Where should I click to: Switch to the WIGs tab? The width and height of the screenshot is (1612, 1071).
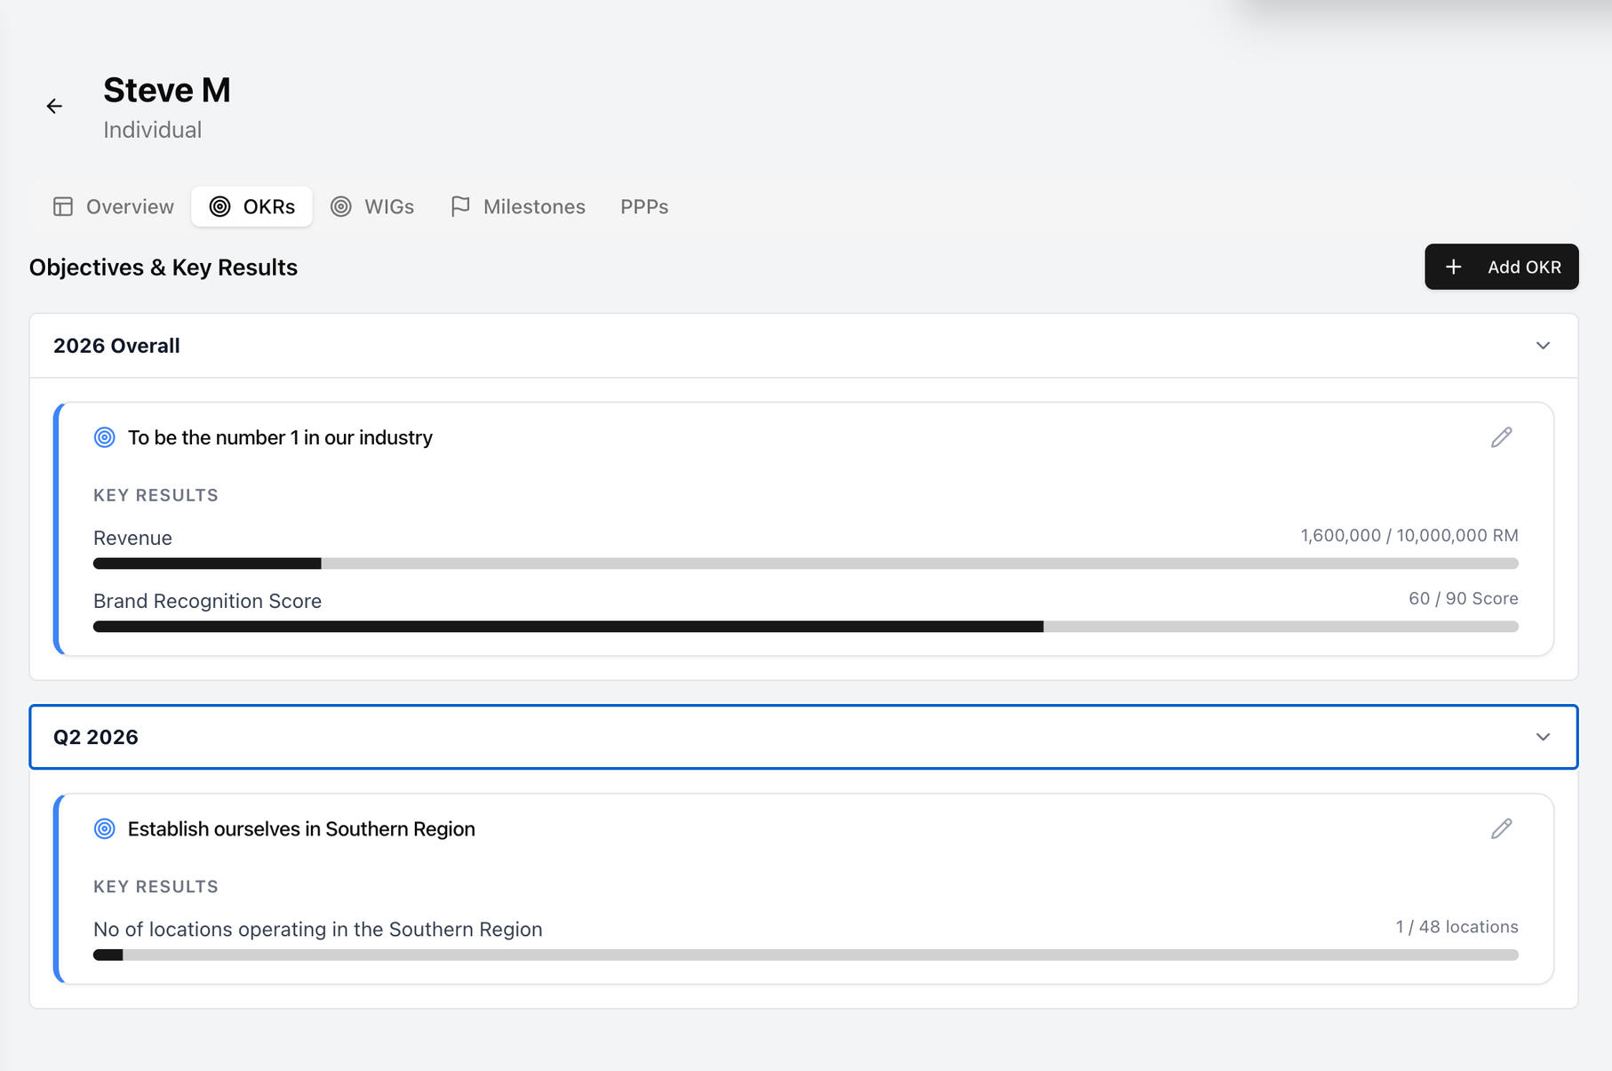click(388, 206)
